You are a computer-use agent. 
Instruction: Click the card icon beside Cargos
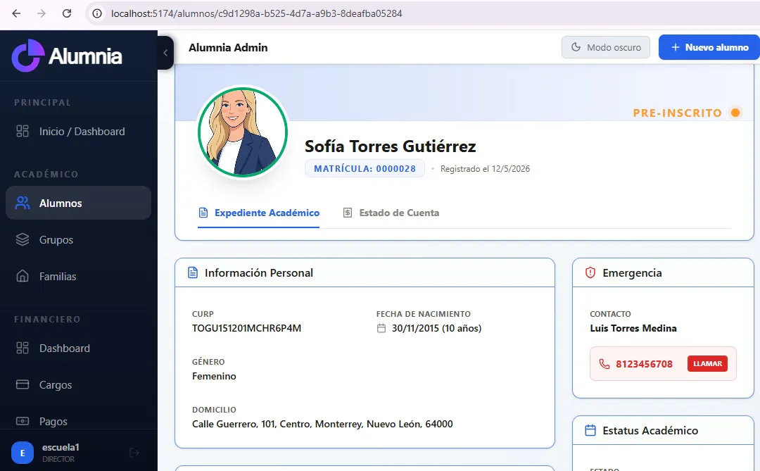[x=23, y=384]
